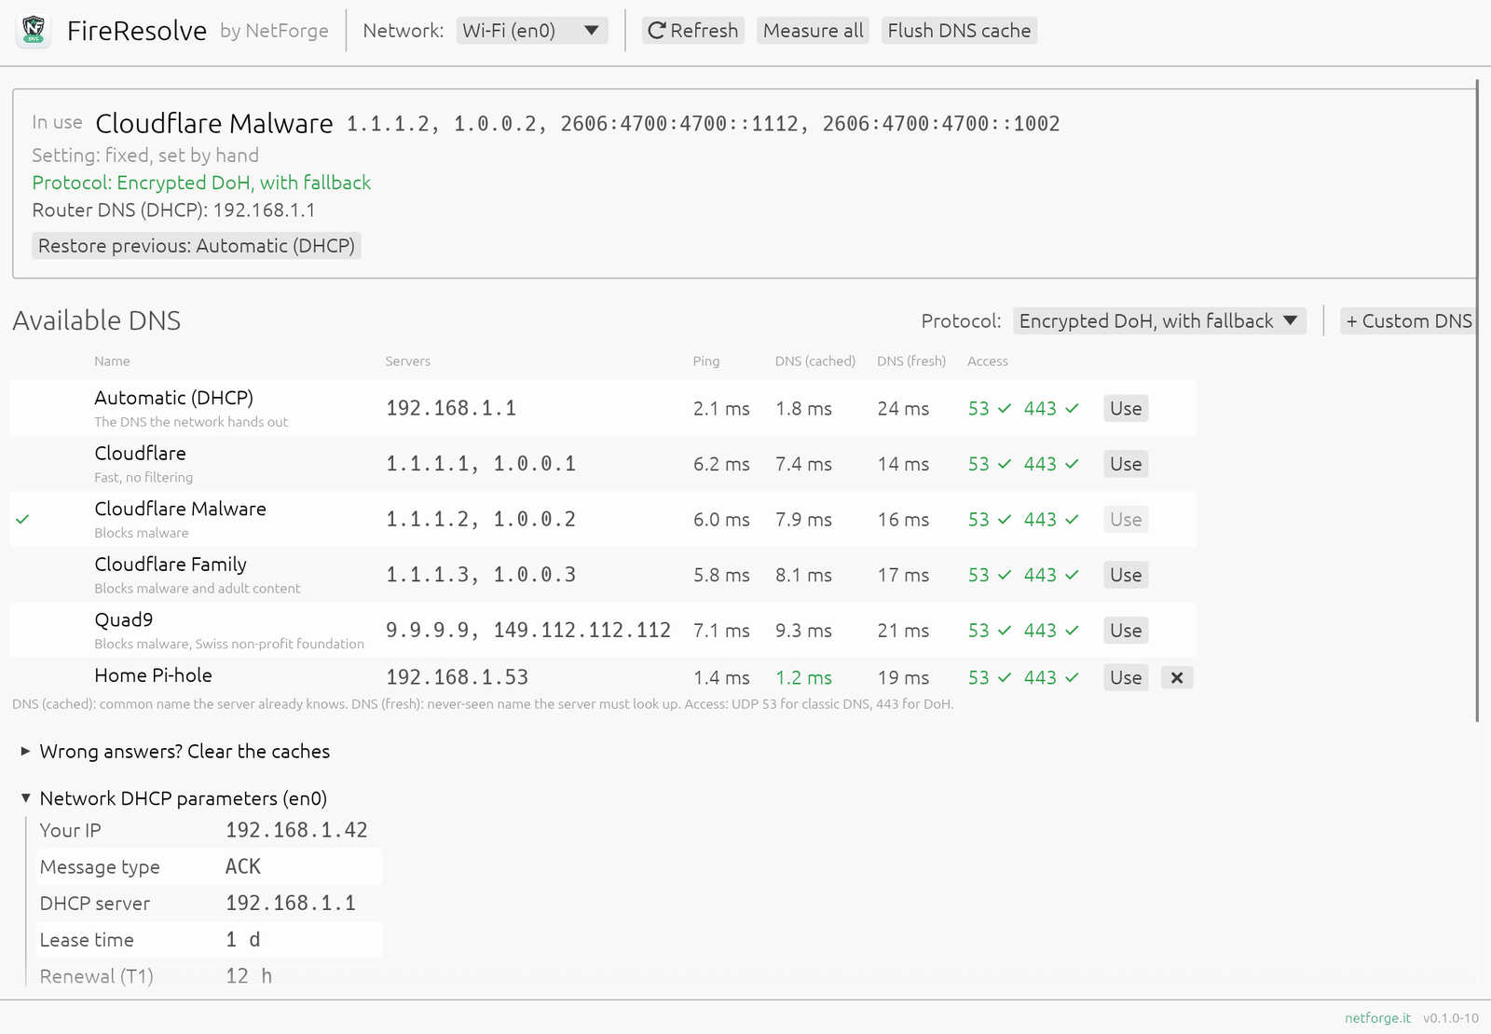Click the DNS (cached) column header

point(815,361)
